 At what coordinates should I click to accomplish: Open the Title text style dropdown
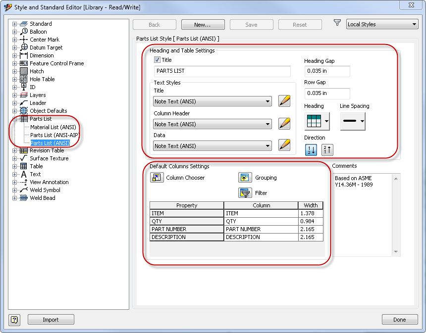pyautogui.click(x=213, y=101)
